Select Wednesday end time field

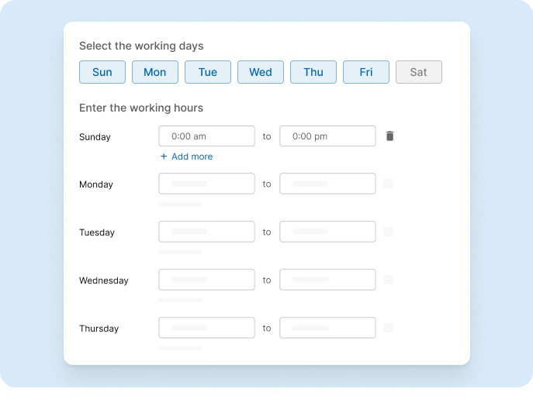coord(327,280)
